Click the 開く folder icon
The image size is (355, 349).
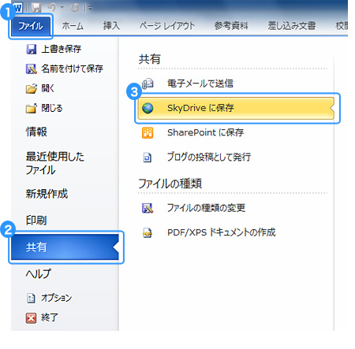32,88
